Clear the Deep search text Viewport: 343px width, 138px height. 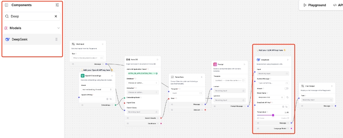coord(56,16)
